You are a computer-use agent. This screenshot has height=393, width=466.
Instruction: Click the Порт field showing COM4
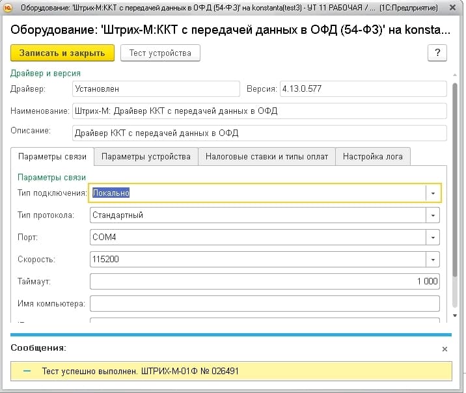[x=258, y=237]
